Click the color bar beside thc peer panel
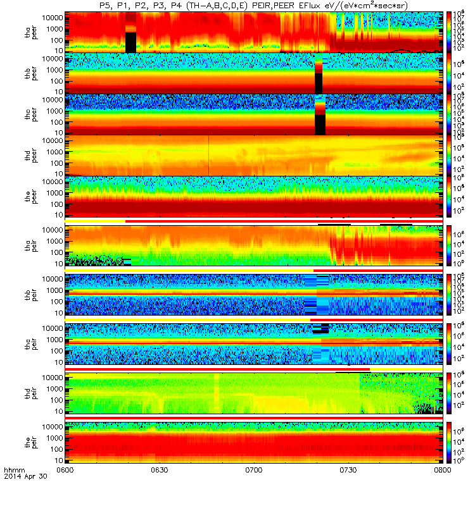This screenshot has width=475, height=506. [x=449, y=114]
